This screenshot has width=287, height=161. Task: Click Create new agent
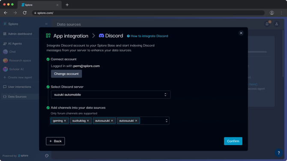[x=18, y=78]
